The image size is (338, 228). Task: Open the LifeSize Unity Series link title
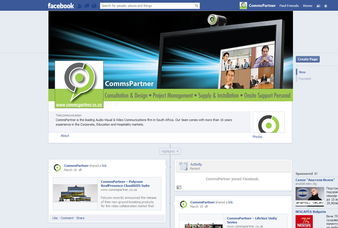point(252,220)
